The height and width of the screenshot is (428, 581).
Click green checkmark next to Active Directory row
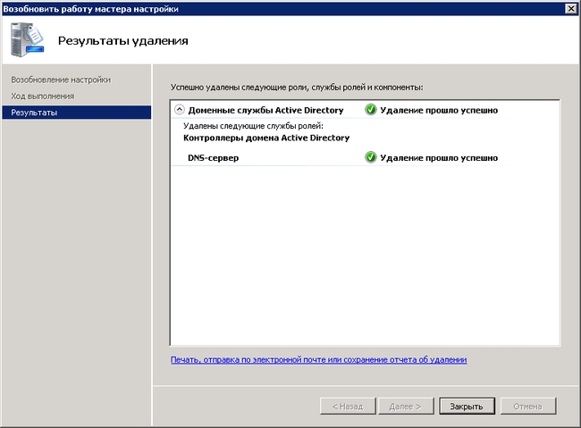point(371,110)
